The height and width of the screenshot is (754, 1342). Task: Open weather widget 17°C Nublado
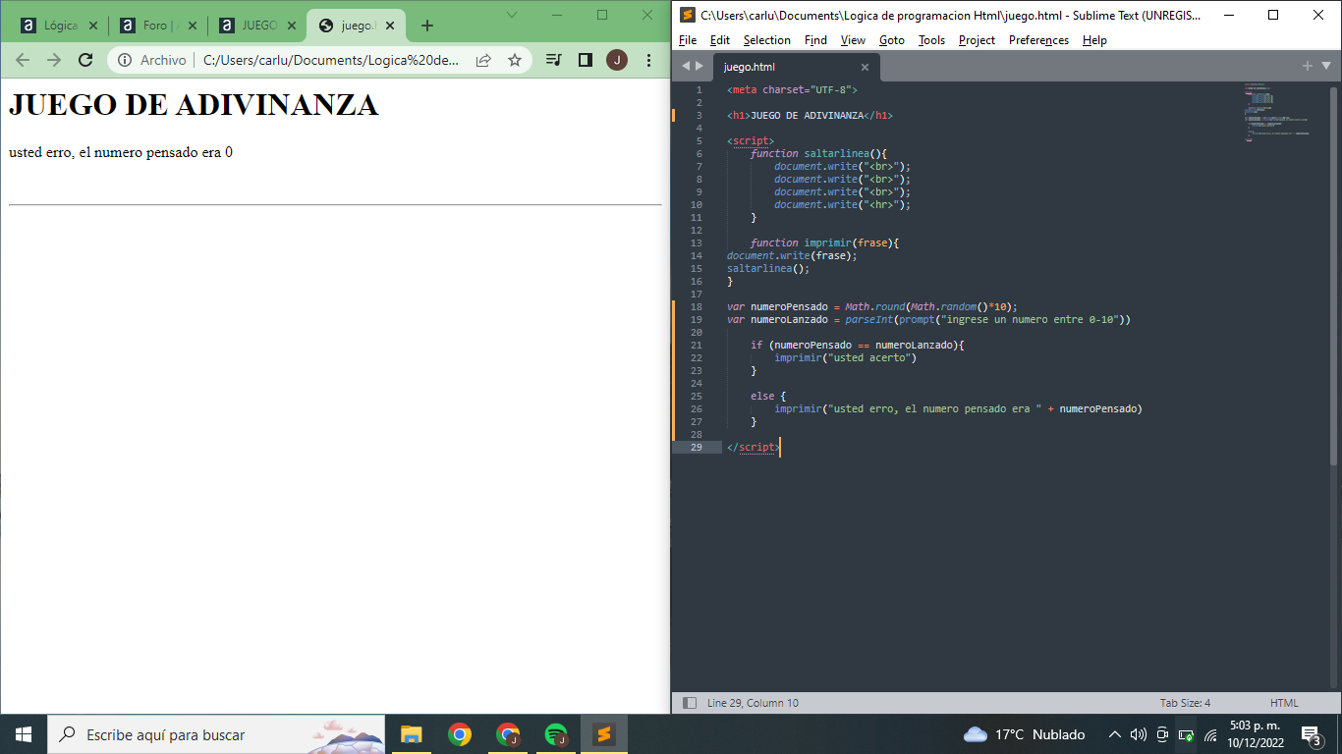click(1025, 734)
